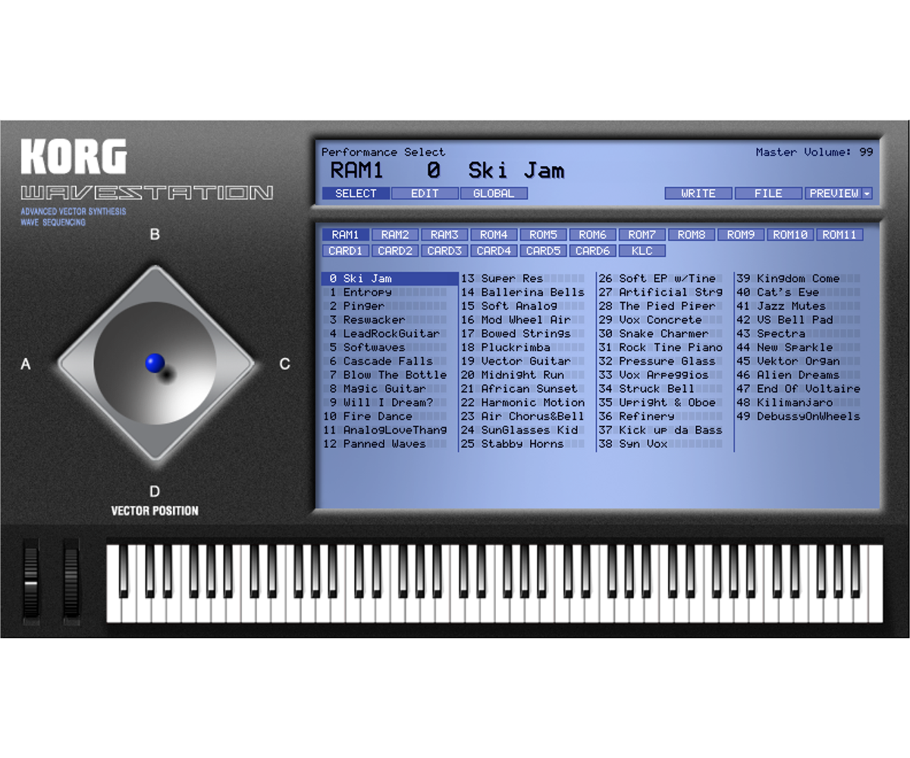Open the PREVIEW dropdown arrow
The height and width of the screenshot is (758, 910).
[868, 193]
